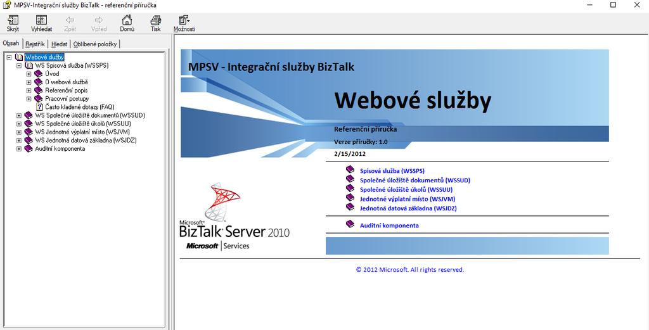Click the open book icon beside Webové služby
Screen dimensions: 649x330
(x=19, y=57)
